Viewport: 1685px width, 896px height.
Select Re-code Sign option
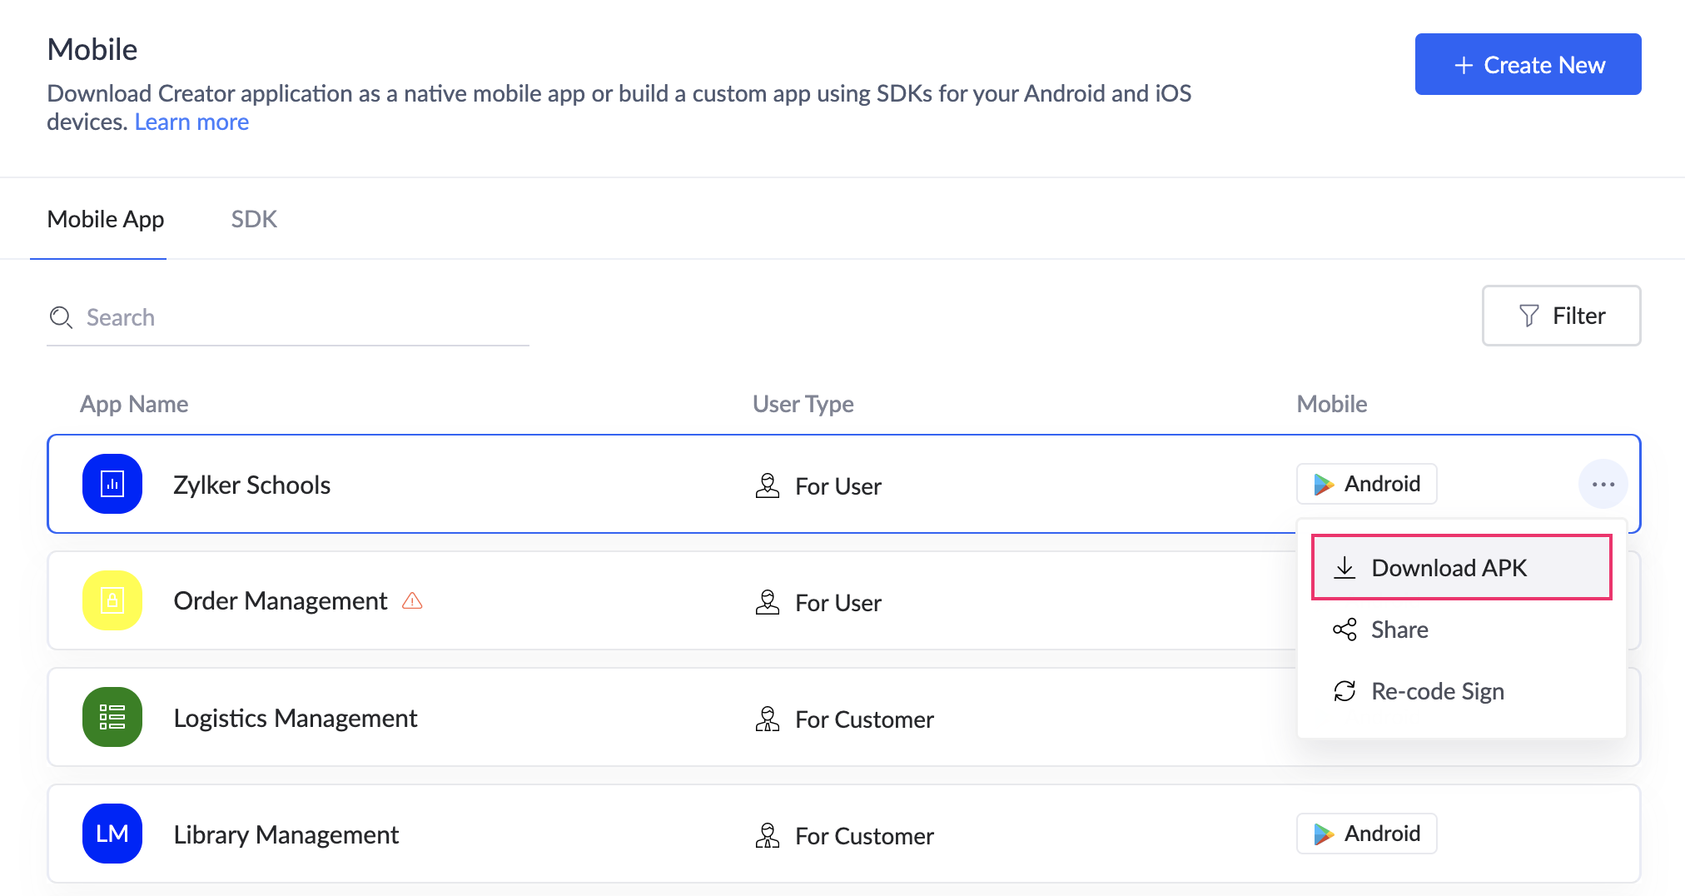(x=1436, y=691)
